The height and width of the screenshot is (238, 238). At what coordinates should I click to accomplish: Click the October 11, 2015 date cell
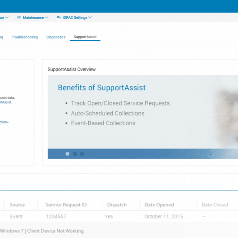point(164,216)
